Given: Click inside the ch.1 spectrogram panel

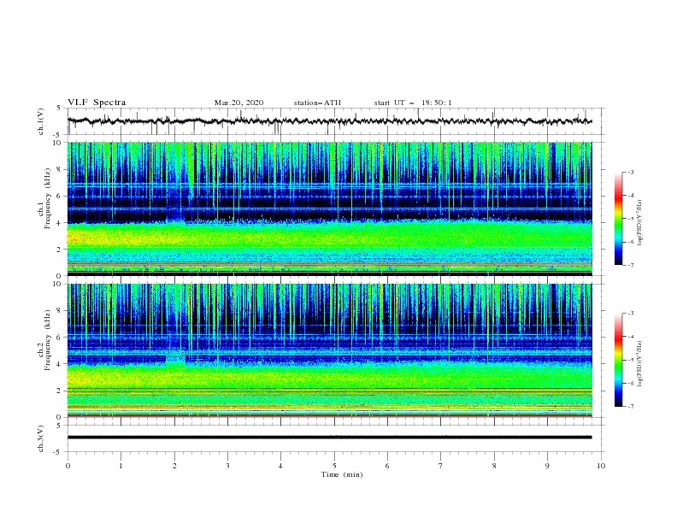Looking at the screenshot, I should tap(329, 209).
